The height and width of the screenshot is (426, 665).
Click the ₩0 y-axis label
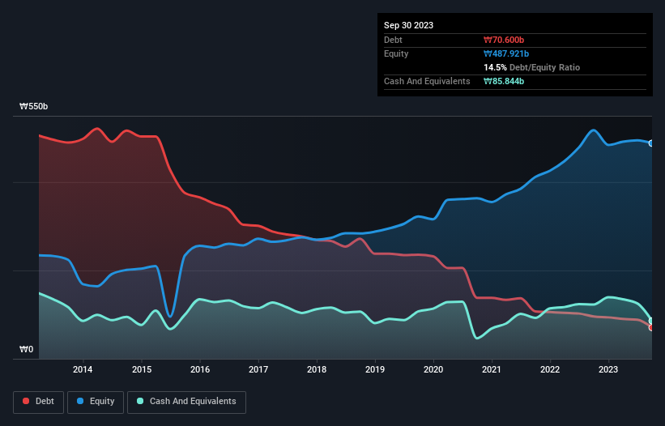tap(26, 349)
